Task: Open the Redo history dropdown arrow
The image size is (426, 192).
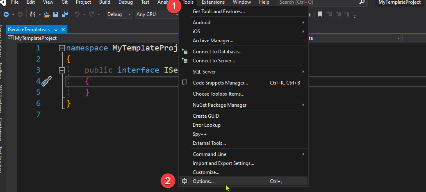Action: pos(99,14)
